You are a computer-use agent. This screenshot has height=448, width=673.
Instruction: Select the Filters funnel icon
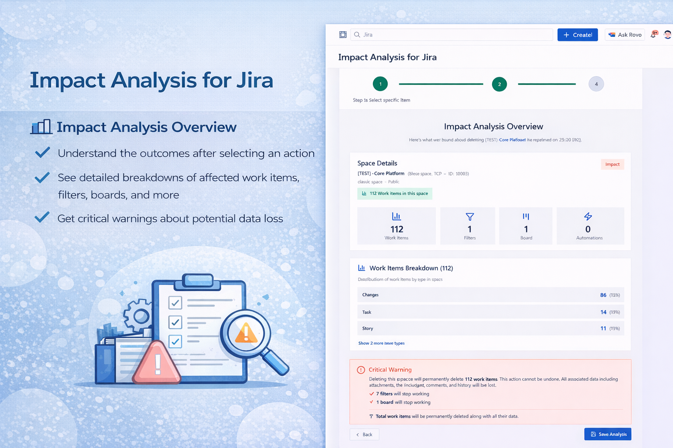pos(470,216)
